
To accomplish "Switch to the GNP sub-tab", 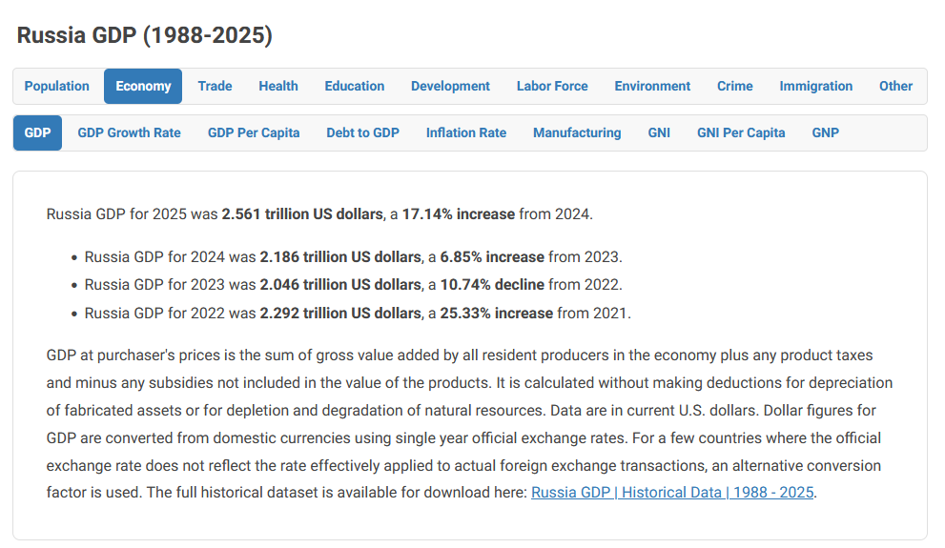I will [825, 132].
